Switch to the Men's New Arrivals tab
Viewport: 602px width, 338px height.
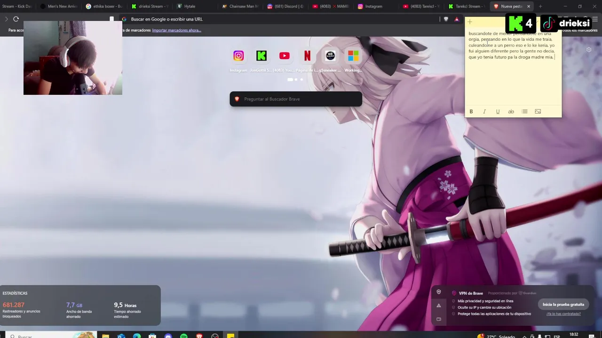(59, 7)
